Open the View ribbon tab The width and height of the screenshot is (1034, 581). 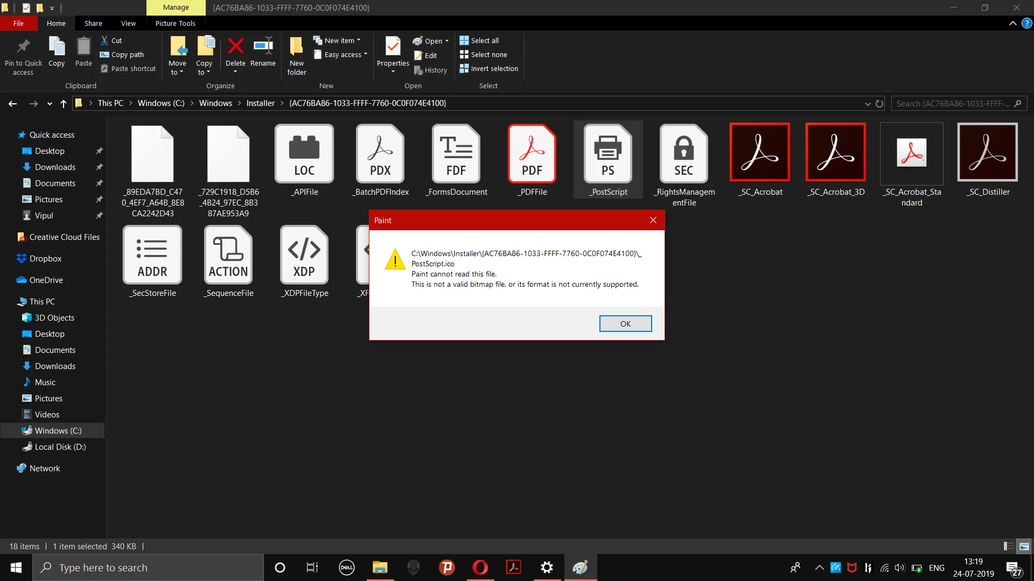click(x=128, y=23)
